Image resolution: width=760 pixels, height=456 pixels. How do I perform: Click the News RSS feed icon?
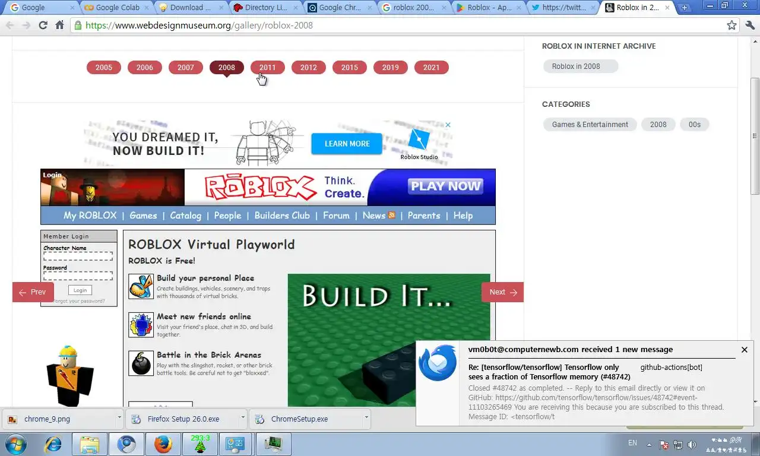coord(391,215)
